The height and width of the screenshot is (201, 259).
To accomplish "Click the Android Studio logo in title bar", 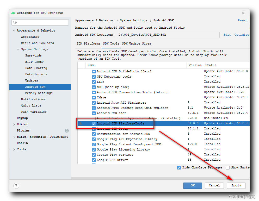I will tap(13, 13).
